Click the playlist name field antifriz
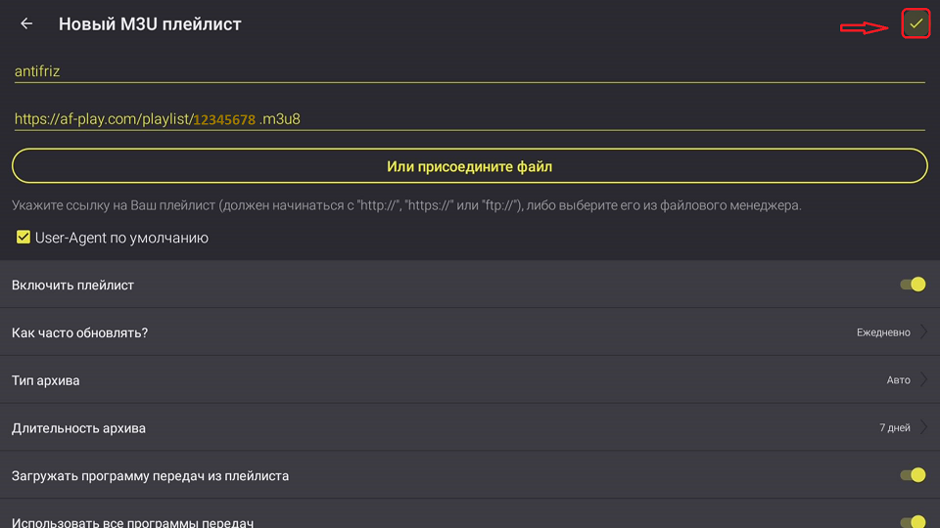Viewport: 940px width, 528px height. pyautogui.click(x=468, y=71)
